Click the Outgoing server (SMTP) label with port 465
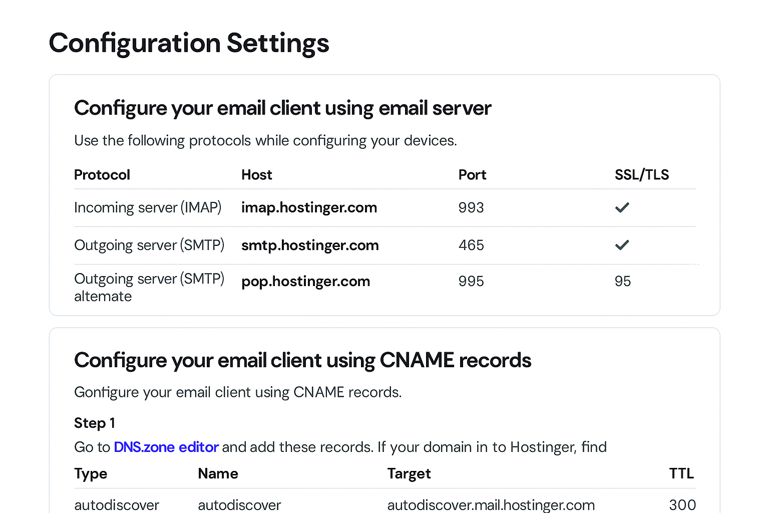 (x=149, y=245)
